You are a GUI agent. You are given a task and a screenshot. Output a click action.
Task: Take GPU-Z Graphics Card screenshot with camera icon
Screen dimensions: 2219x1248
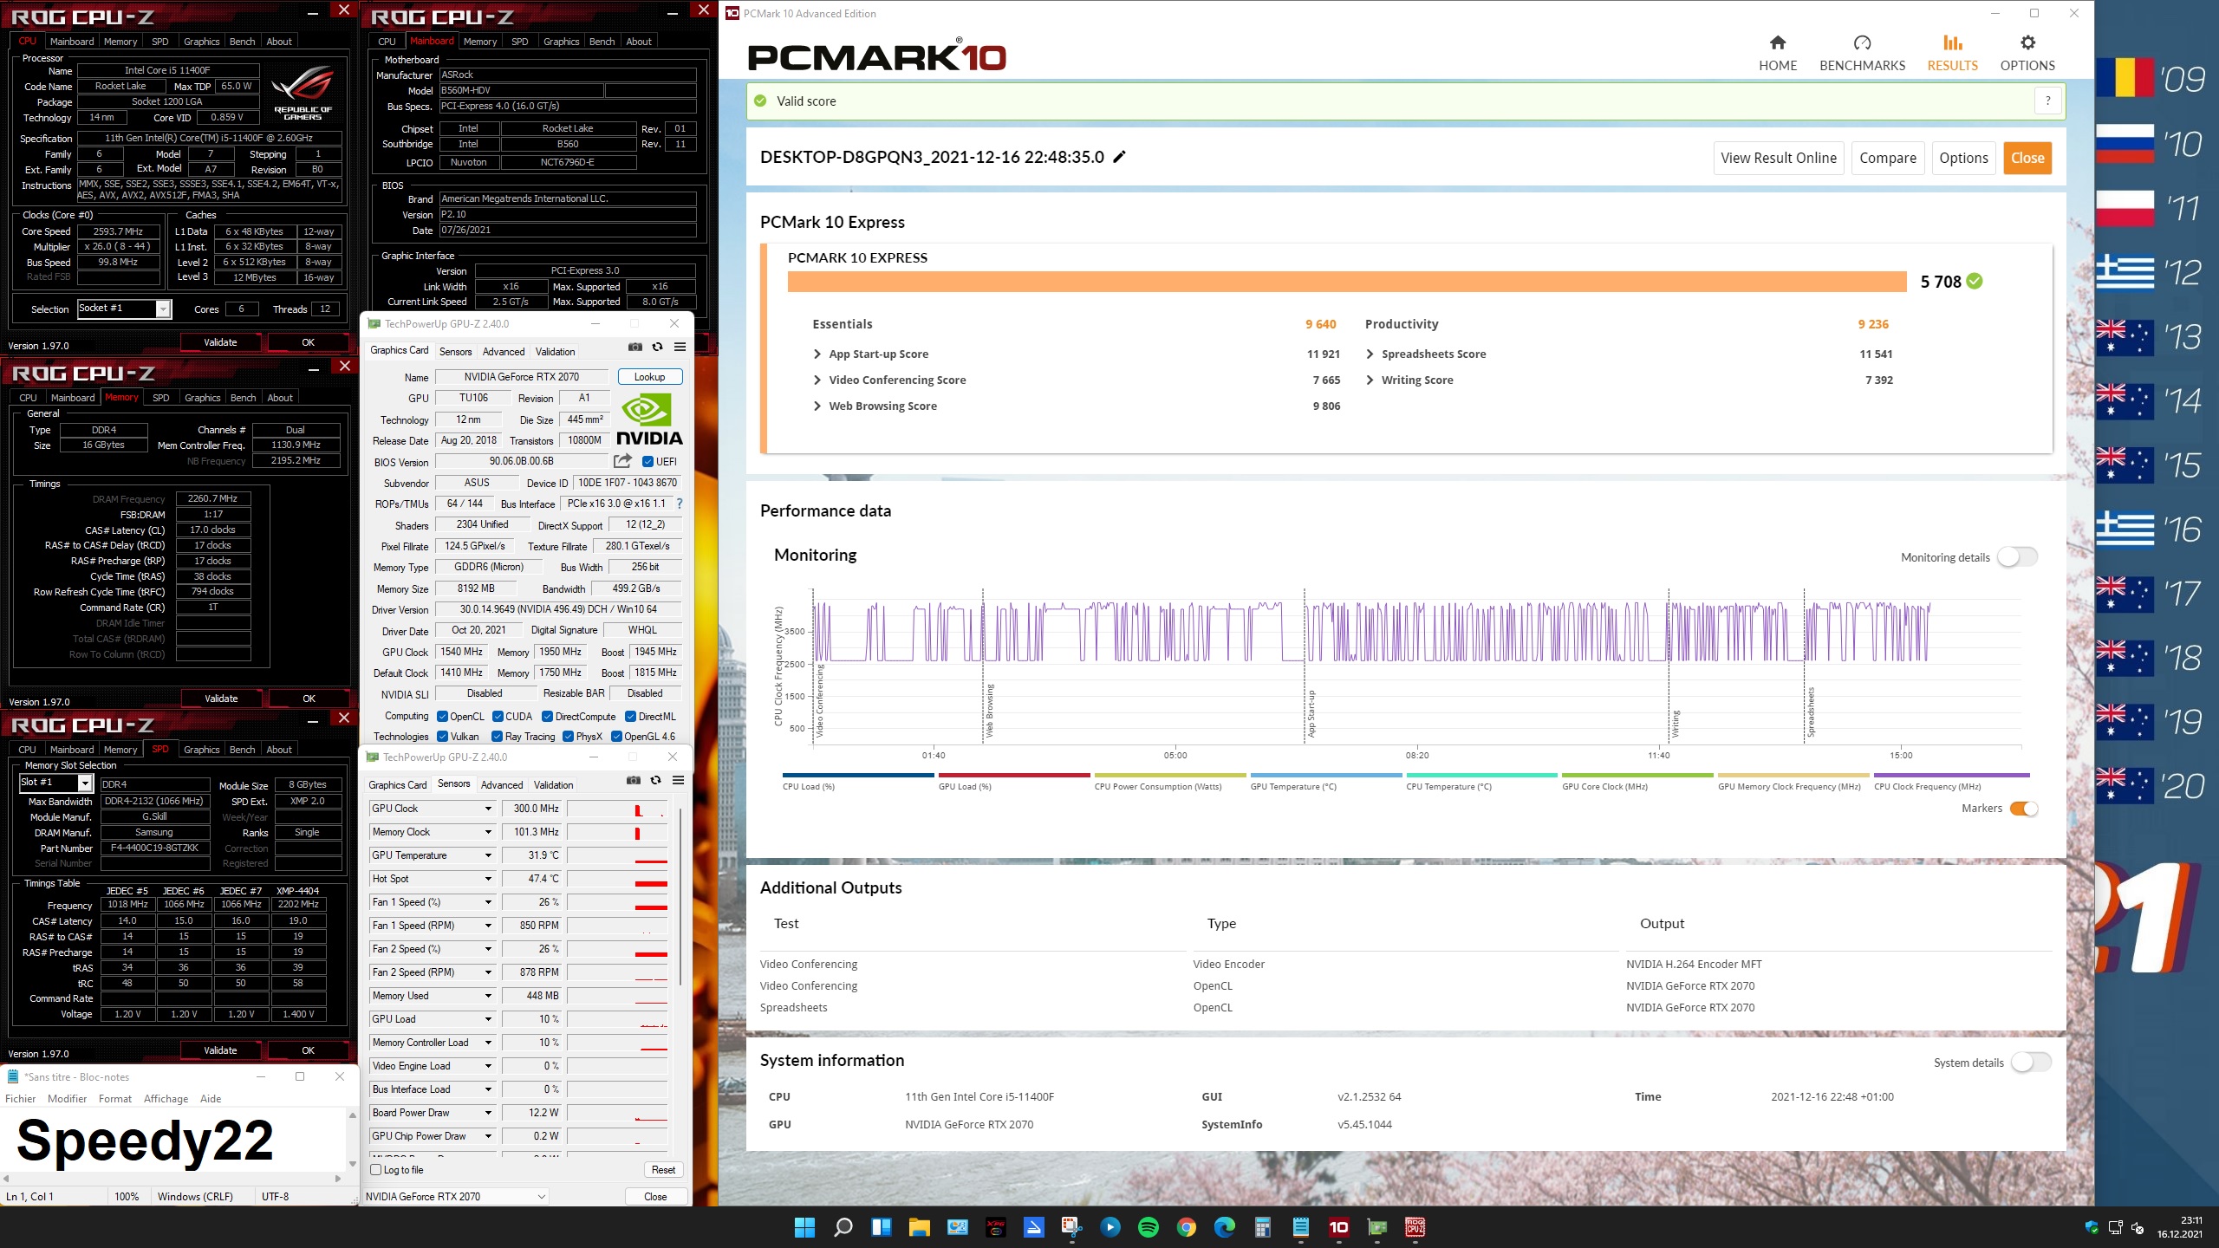click(635, 347)
